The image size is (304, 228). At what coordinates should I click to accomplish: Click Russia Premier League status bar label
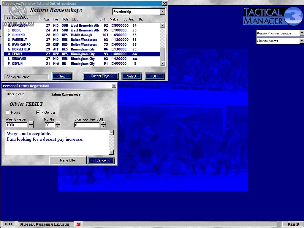[46, 224]
